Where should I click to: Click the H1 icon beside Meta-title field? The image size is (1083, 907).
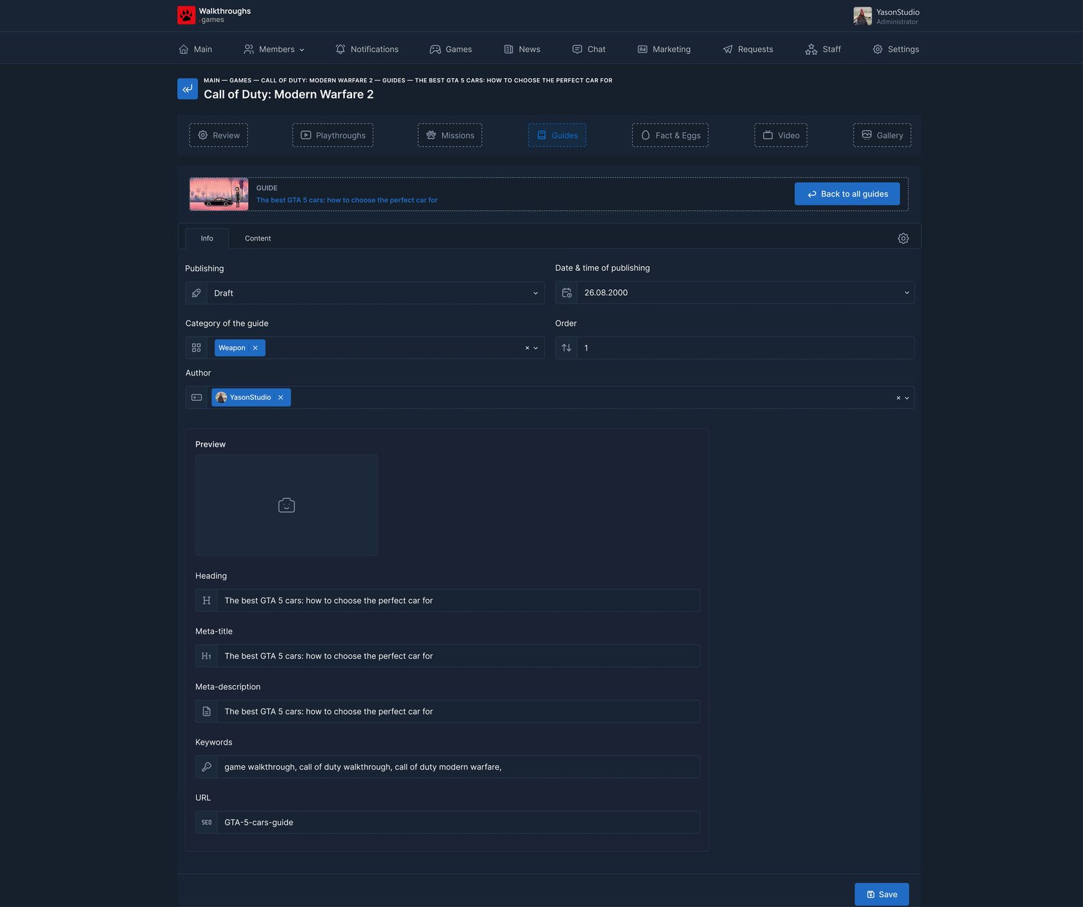click(206, 656)
